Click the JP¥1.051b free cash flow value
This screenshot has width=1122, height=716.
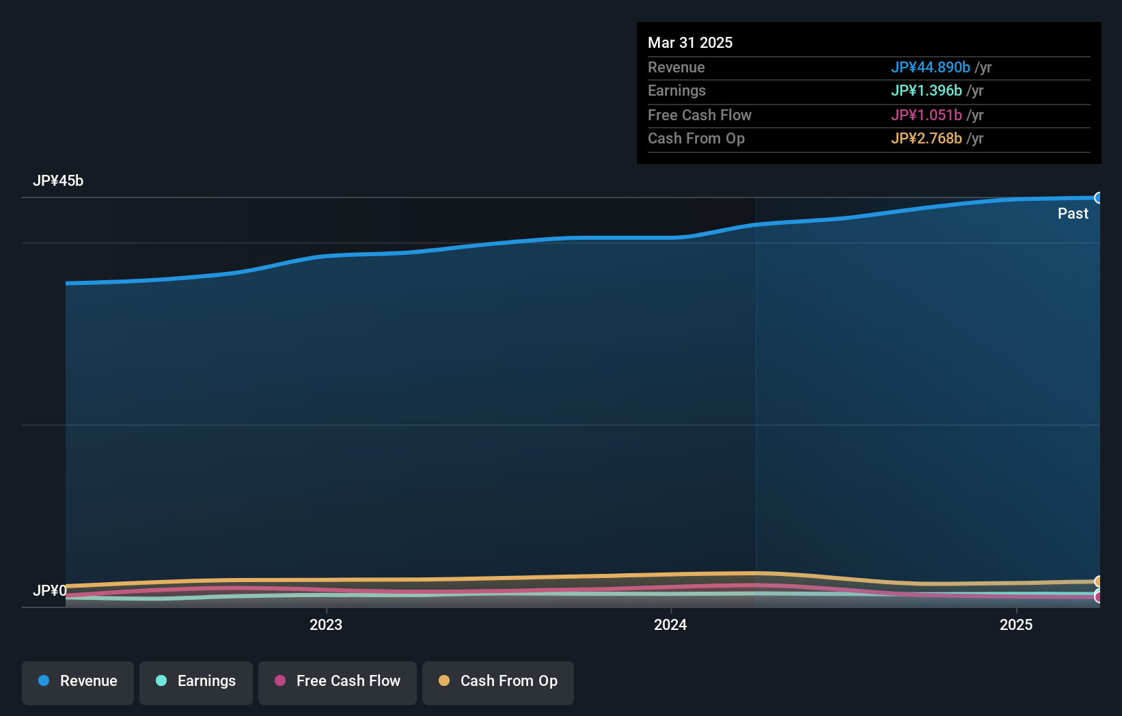click(927, 115)
